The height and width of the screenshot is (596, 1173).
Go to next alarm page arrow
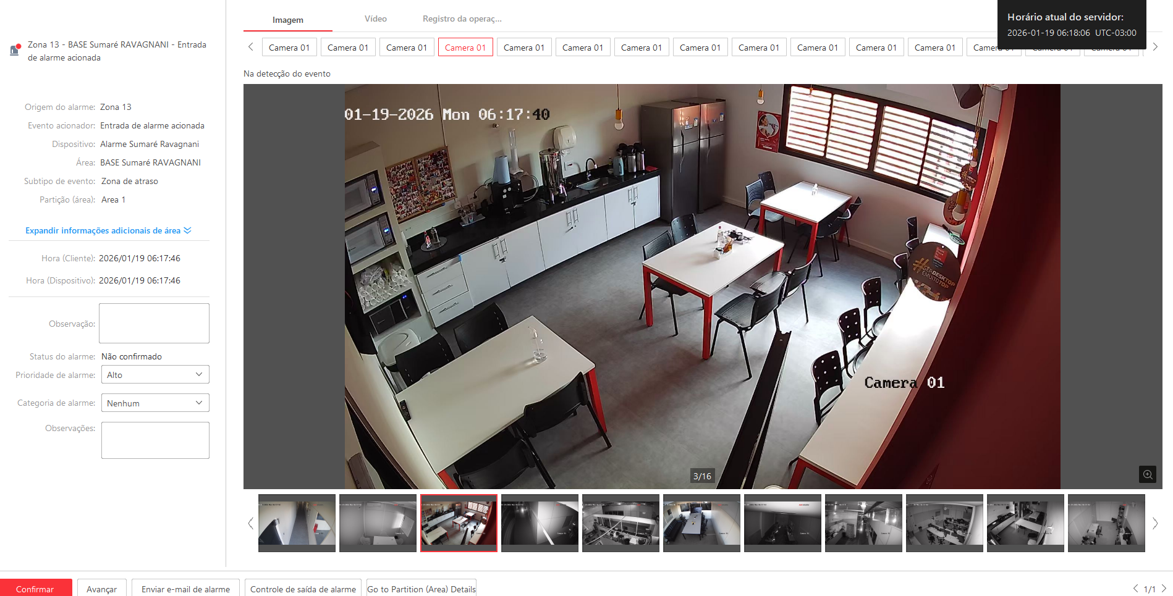(1164, 589)
